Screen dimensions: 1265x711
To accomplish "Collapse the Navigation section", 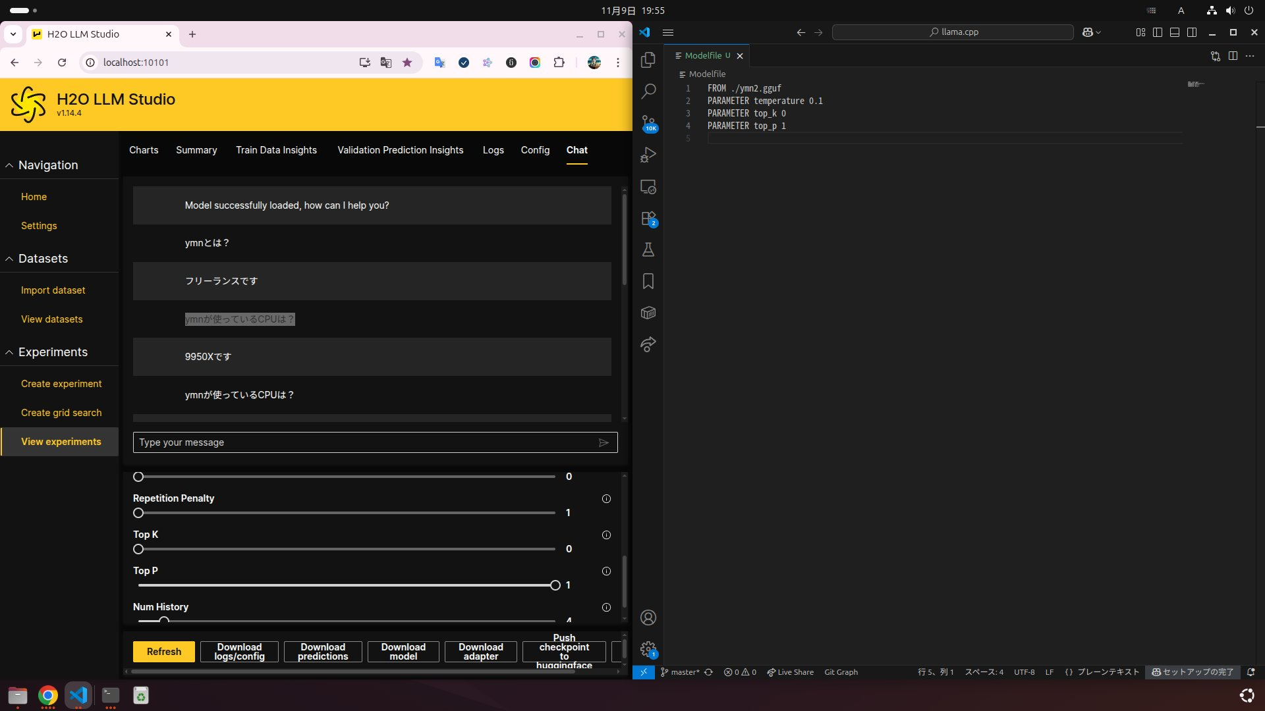I will [x=9, y=165].
